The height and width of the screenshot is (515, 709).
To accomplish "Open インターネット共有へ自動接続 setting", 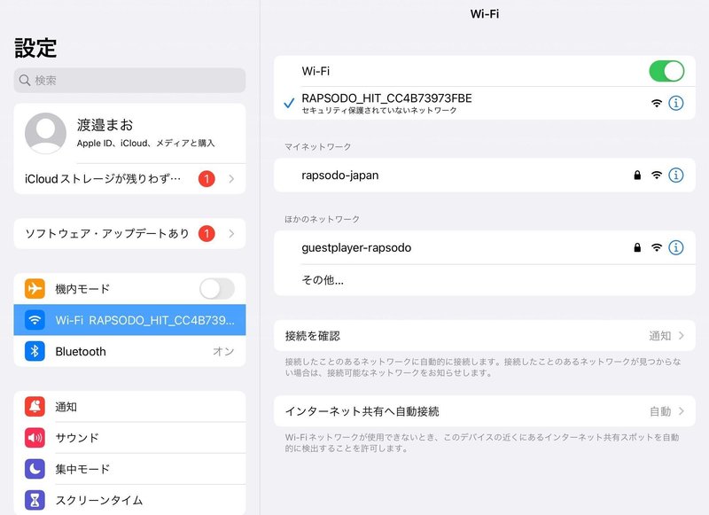I will tap(485, 411).
